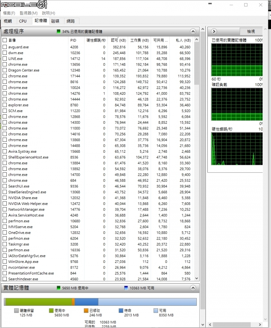Select the LINE.exe process checkbox
Image resolution: width=271 pixels, height=328 pixels.
(x=5, y=59)
